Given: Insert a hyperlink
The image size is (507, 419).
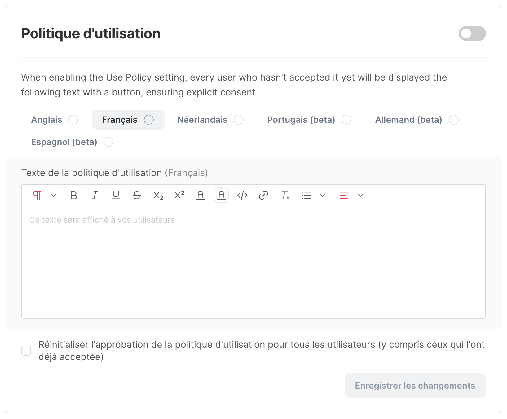Looking at the screenshot, I should click(263, 195).
